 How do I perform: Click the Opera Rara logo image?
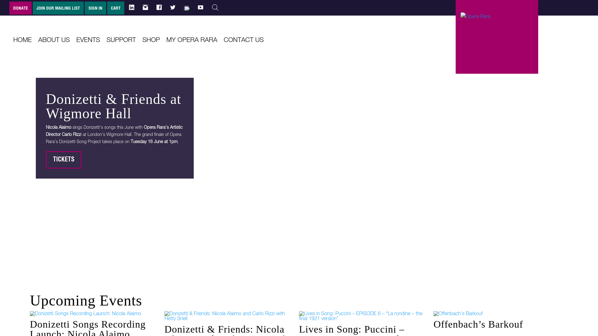point(476,16)
